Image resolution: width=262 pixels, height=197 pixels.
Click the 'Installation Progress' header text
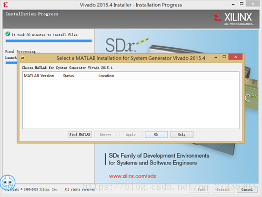click(32, 14)
